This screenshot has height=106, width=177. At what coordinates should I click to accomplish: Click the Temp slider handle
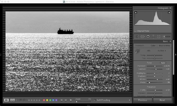tap(155, 55)
